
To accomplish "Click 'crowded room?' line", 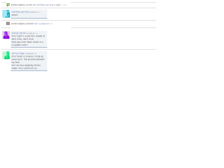I will 19,45.
